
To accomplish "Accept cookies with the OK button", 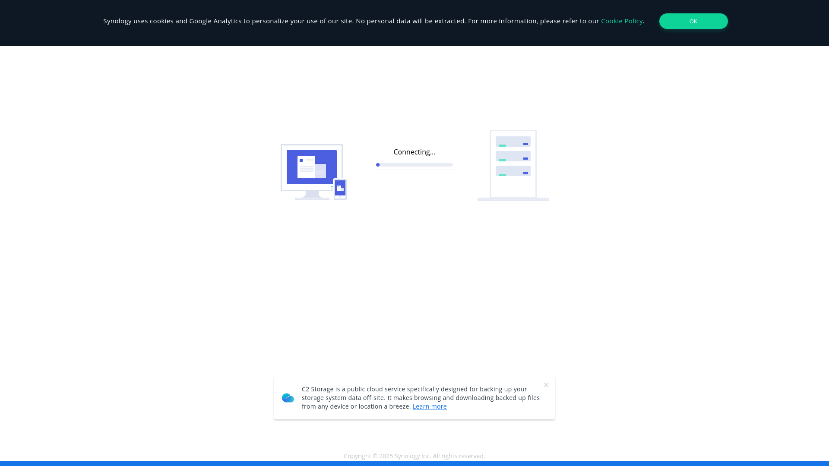I will point(693,21).
